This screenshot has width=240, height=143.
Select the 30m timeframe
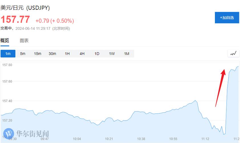(52, 53)
